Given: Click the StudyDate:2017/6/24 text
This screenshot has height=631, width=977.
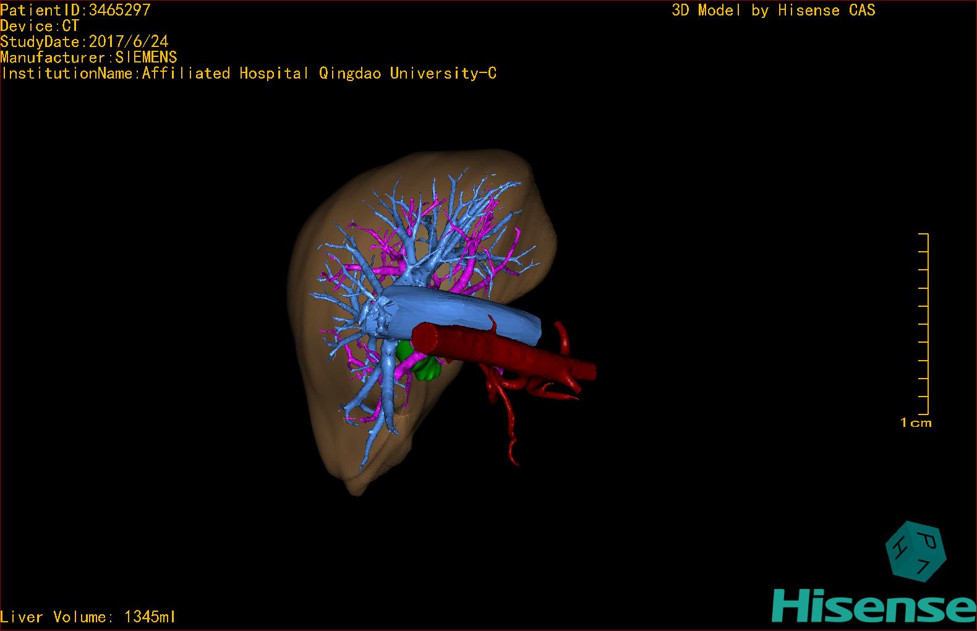Looking at the screenshot, I should tap(84, 41).
